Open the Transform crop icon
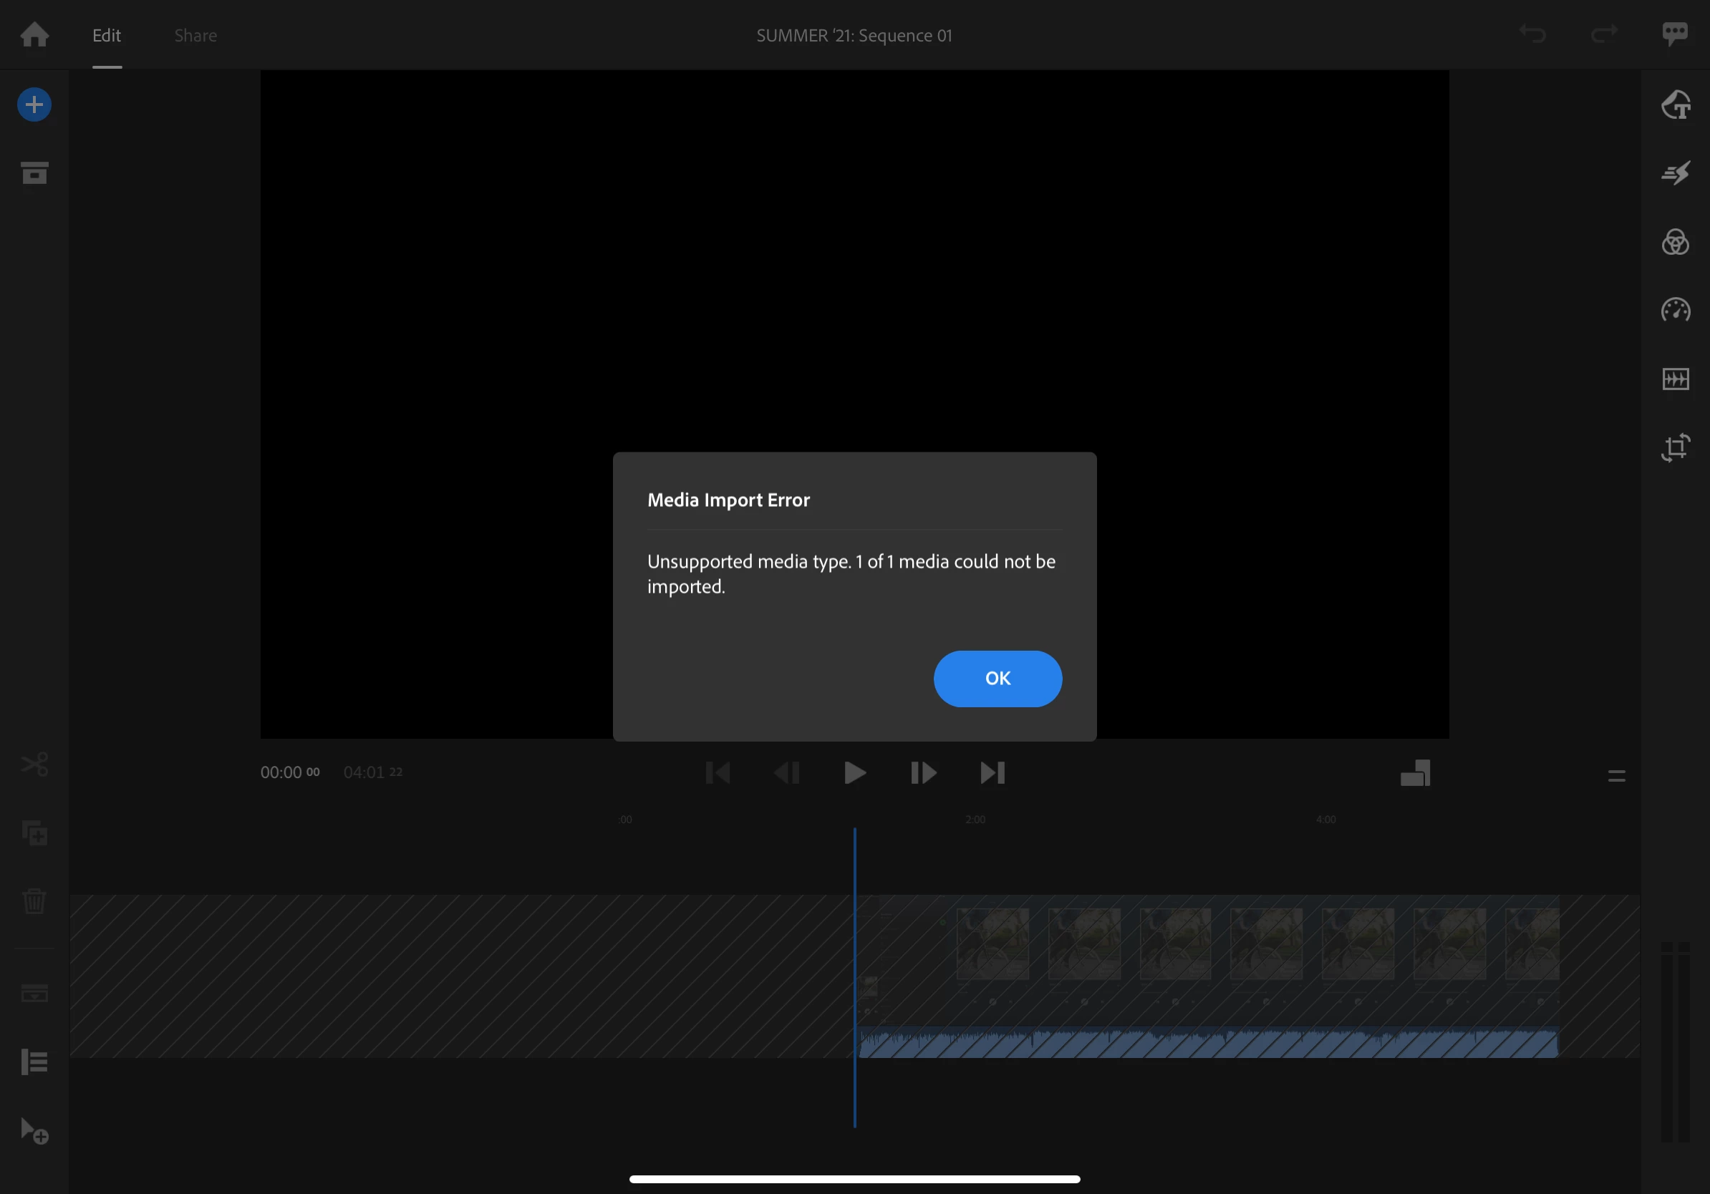The image size is (1710, 1194). pyautogui.click(x=1675, y=447)
